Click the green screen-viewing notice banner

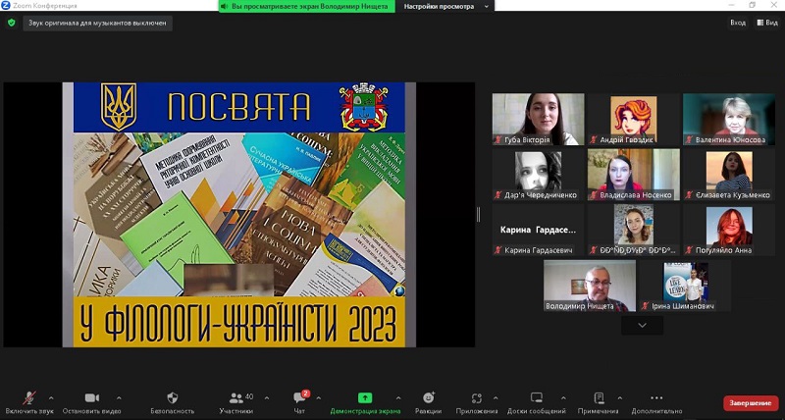tap(306, 7)
